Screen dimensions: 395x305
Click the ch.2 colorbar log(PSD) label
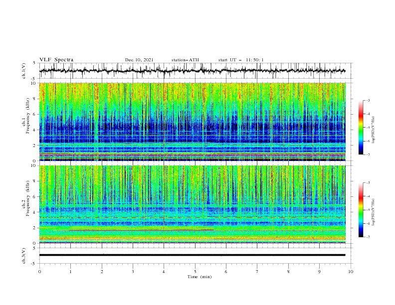373,212
